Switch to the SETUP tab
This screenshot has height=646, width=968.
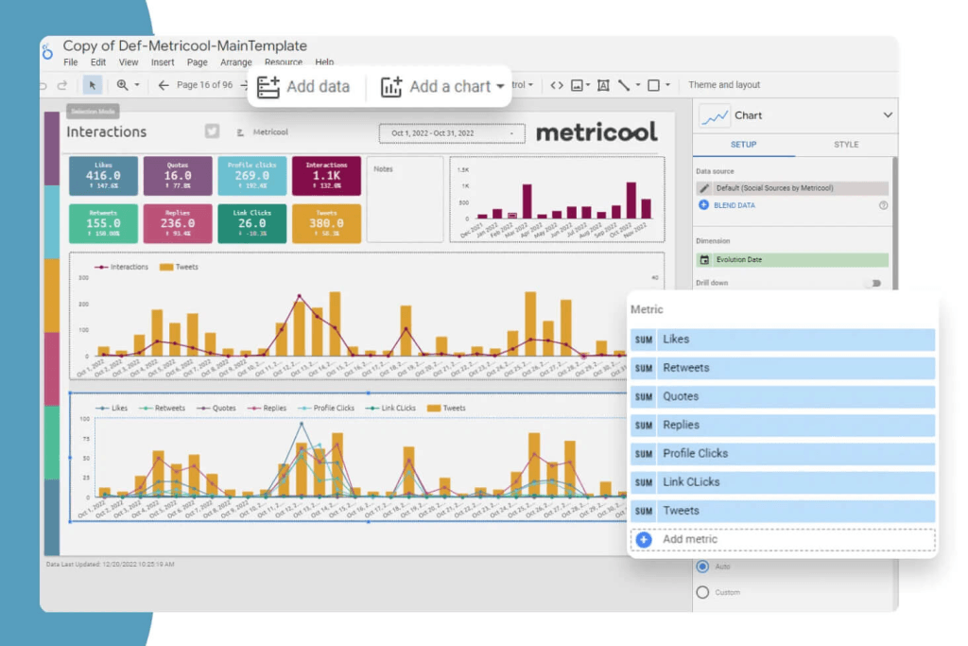743,145
